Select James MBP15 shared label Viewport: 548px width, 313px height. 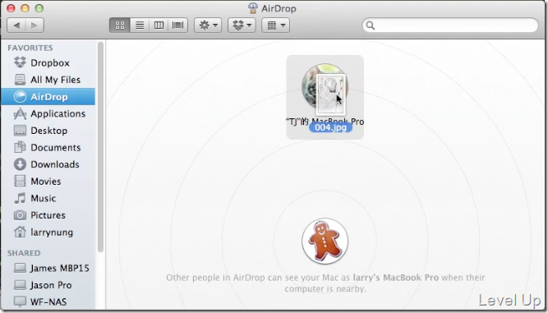(60, 268)
